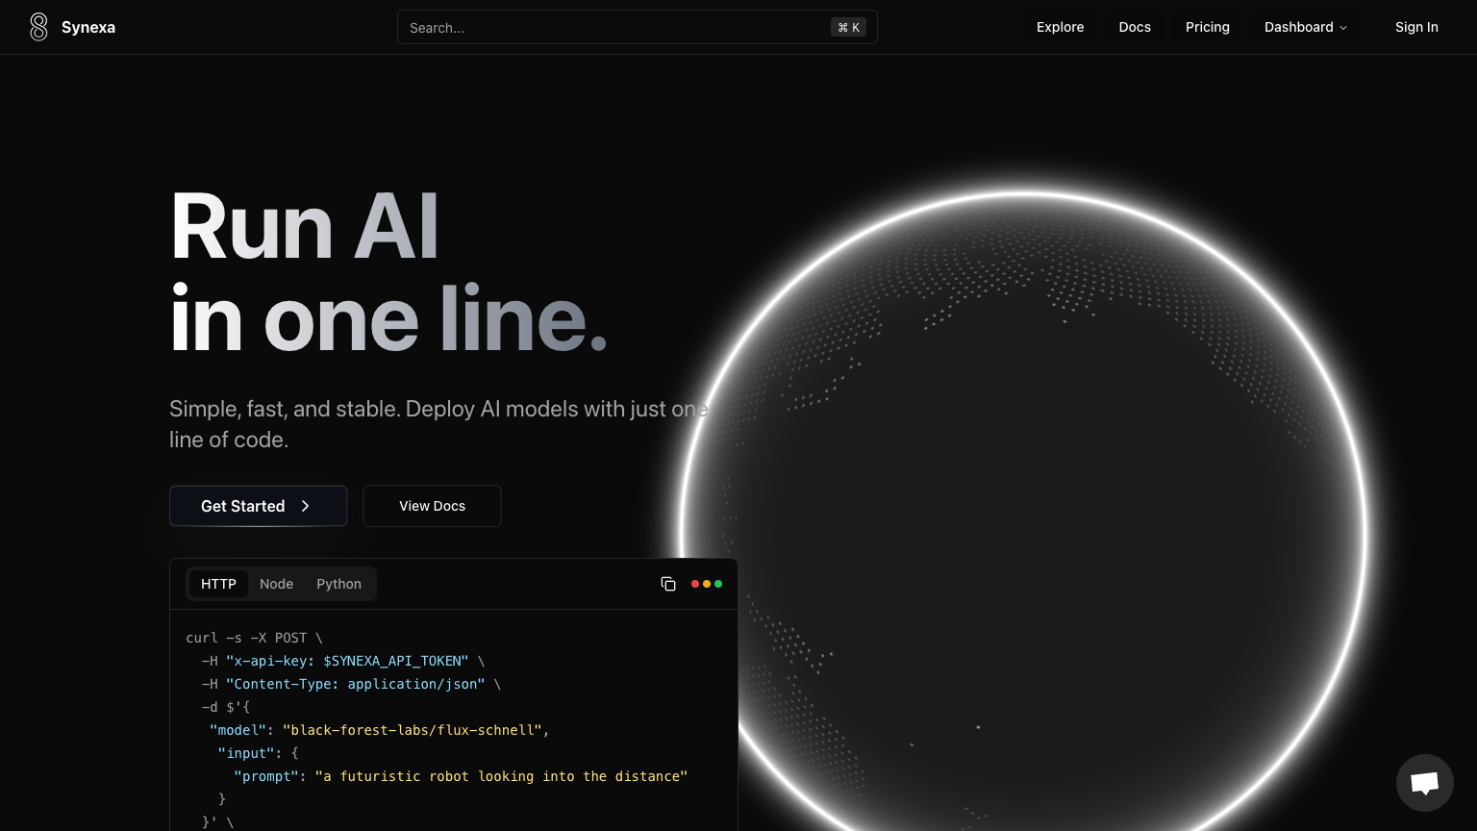Click the ⌘K shortcut badge
This screenshot has height=831, width=1477.
(848, 27)
